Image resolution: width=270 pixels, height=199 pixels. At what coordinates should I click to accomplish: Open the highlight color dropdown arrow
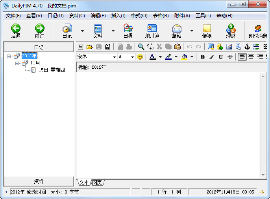[x=176, y=57]
